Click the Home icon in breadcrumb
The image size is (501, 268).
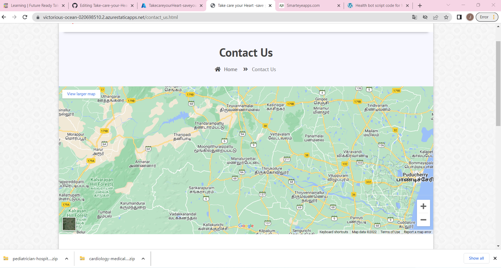218,69
